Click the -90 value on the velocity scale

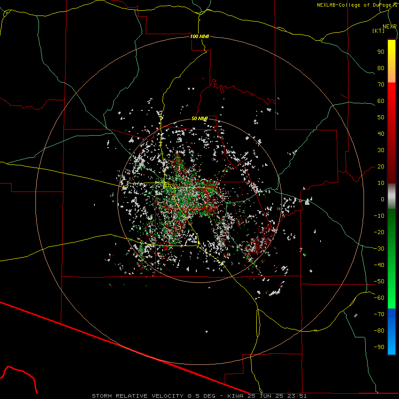pos(379,347)
